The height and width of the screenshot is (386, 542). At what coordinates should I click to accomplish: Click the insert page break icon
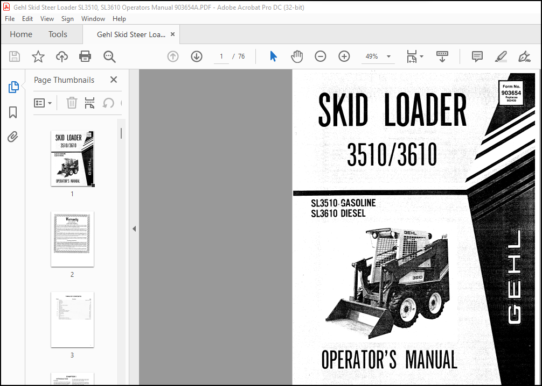click(89, 103)
